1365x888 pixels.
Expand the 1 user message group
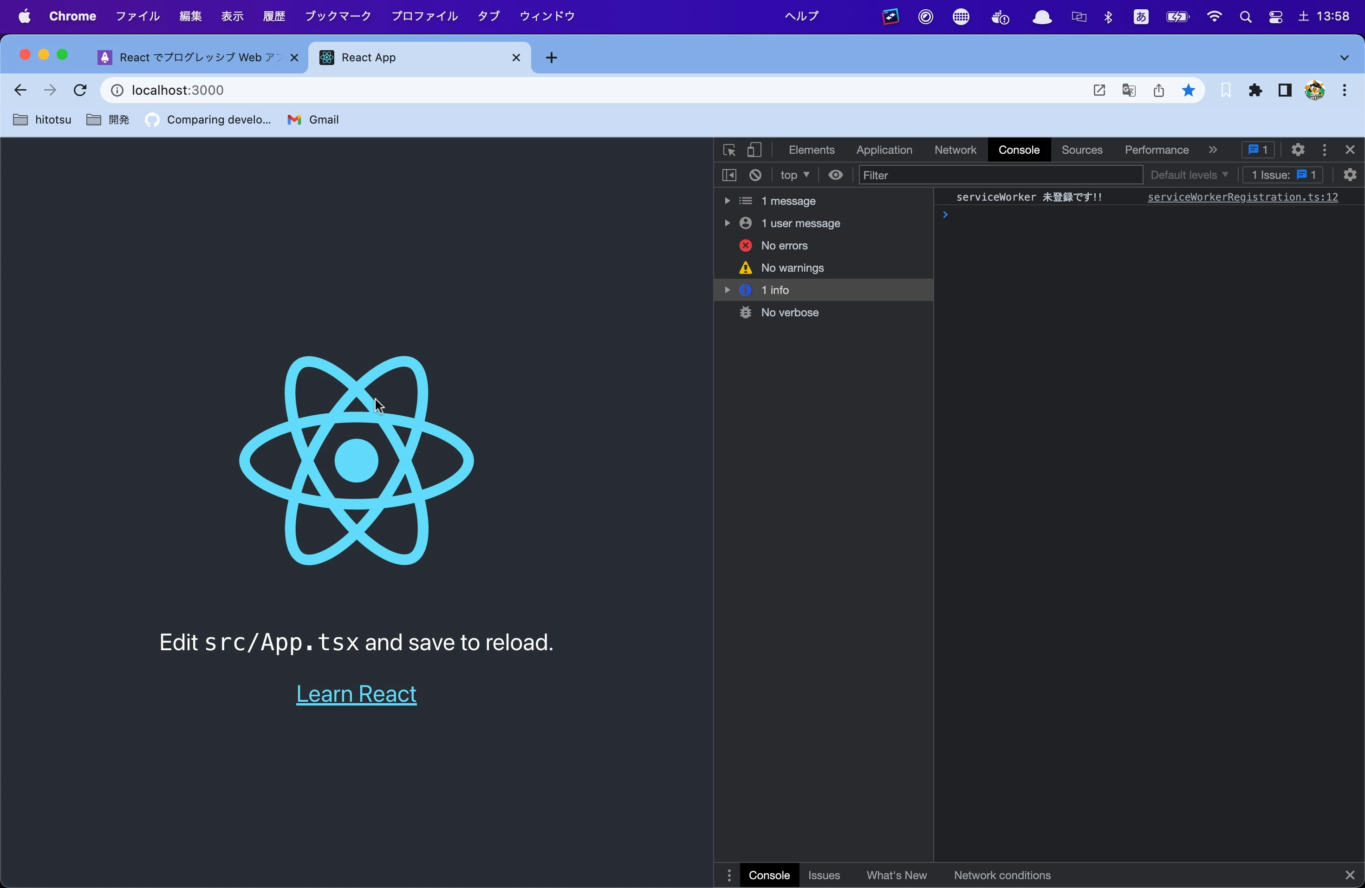click(x=727, y=223)
